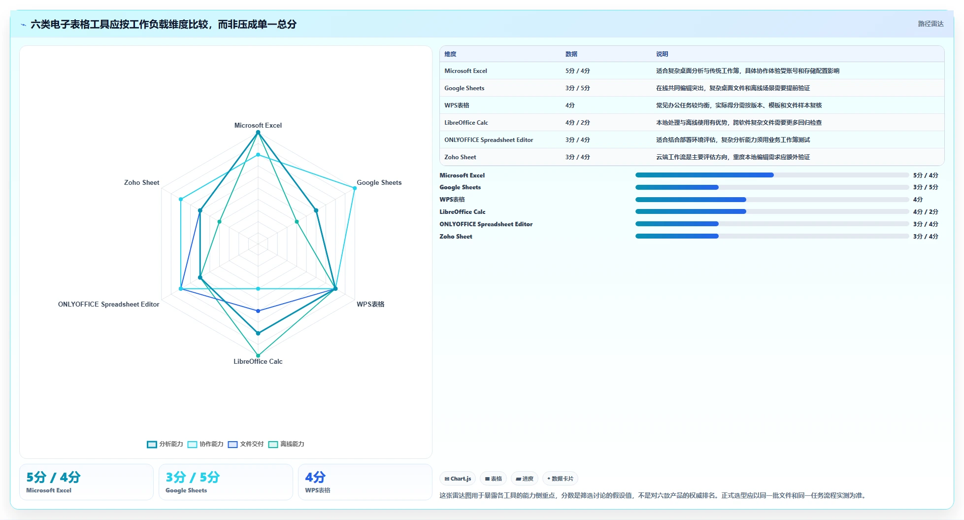Click the Microsoft Excel progress bar
The image size is (964, 520).
(x=772, y=175)
